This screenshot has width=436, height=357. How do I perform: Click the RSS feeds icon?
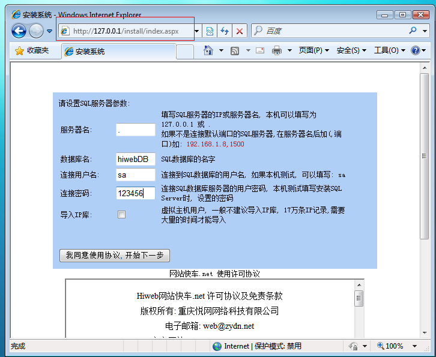pos(235,50)
